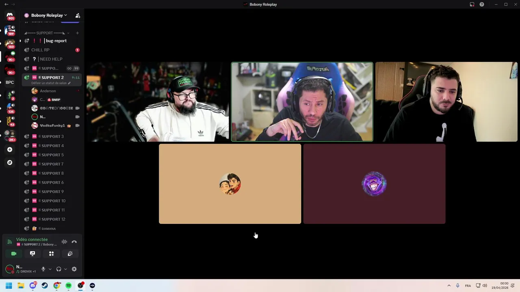Mute the microphone
The height and width of the screenshot is (292, 520).
(43, 269)
